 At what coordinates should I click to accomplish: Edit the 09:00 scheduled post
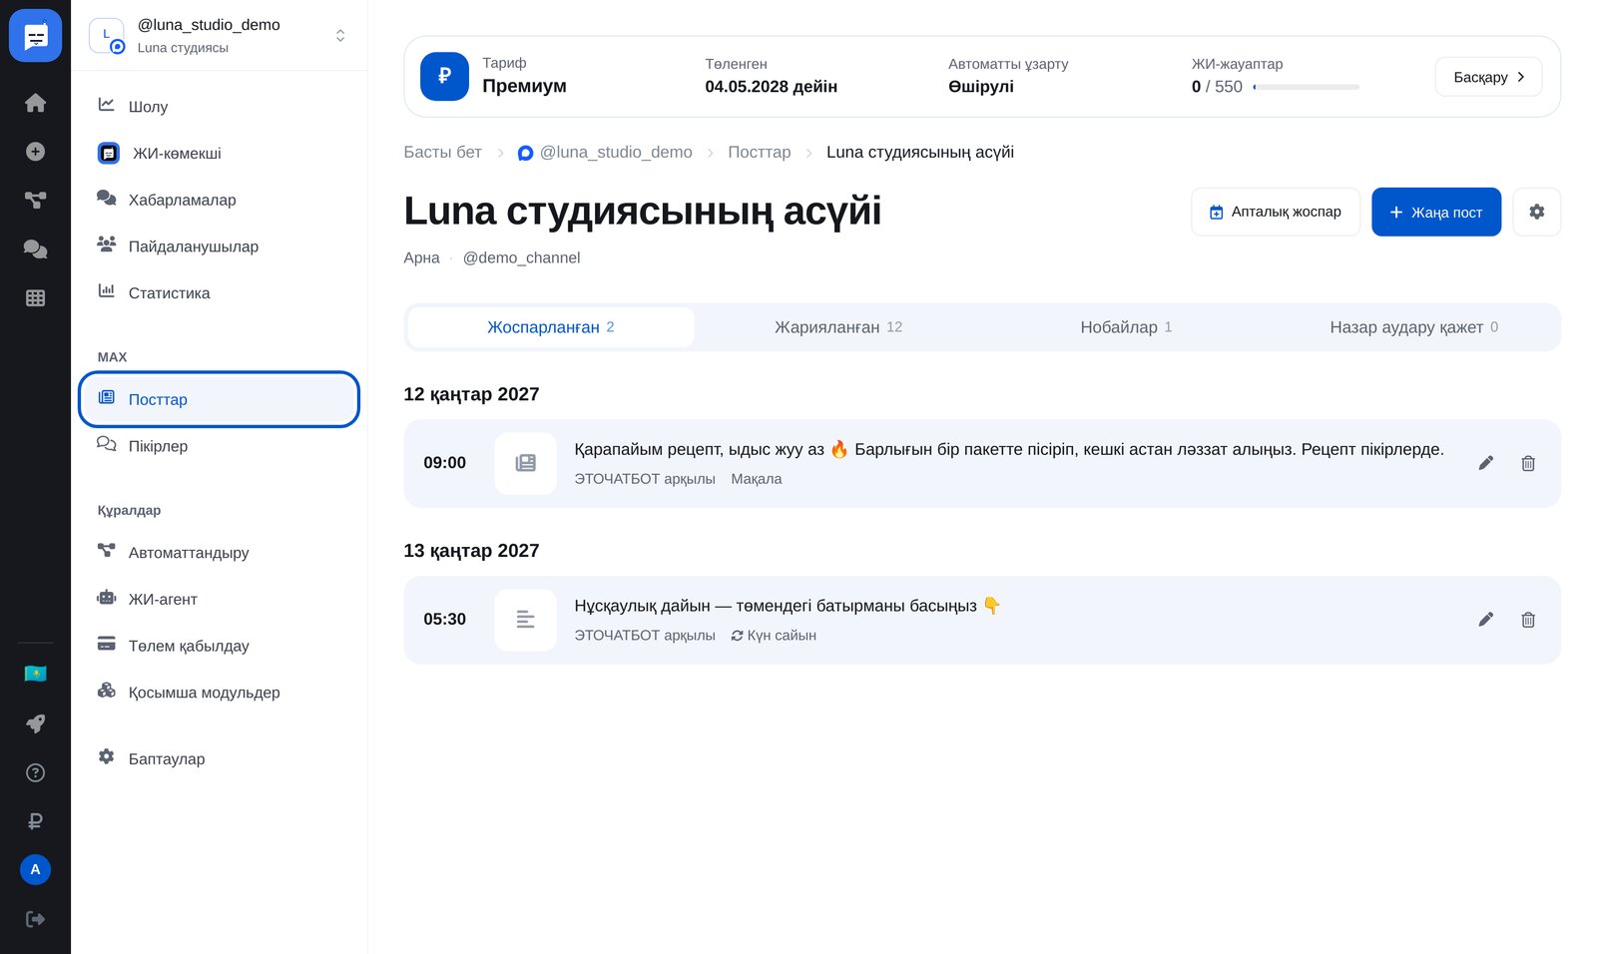pyautogui.click(x=1486, y=463)
